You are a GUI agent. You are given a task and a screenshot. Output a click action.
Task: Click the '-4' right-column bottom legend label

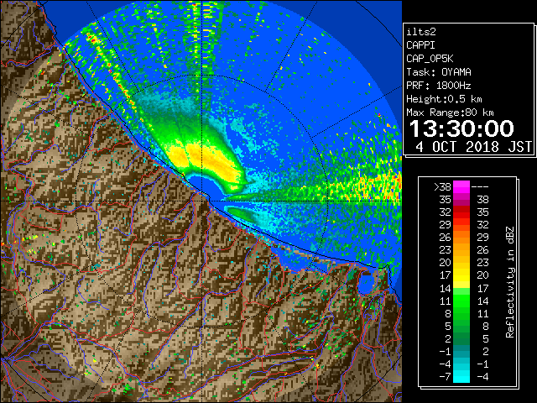pyautogui.click(x=482, y=376)
